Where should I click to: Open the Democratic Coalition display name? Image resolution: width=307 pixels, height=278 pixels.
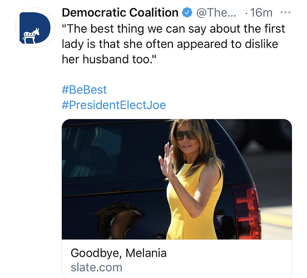120,13
